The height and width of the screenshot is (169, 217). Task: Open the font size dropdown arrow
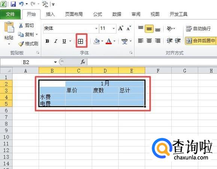114,28
